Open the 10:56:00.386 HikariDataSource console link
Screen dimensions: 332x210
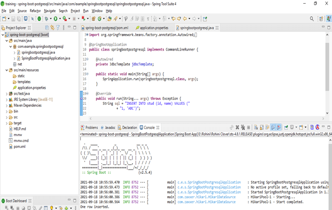(206, 197)
